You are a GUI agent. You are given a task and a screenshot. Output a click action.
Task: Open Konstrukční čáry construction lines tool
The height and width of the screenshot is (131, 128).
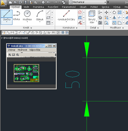tap(66, 16)
